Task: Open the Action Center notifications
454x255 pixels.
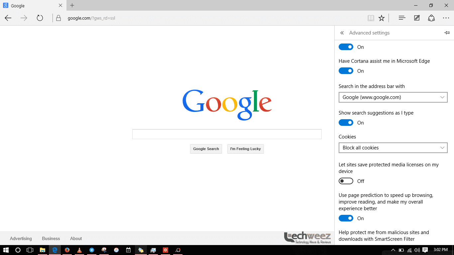Action: click(425, 250)
